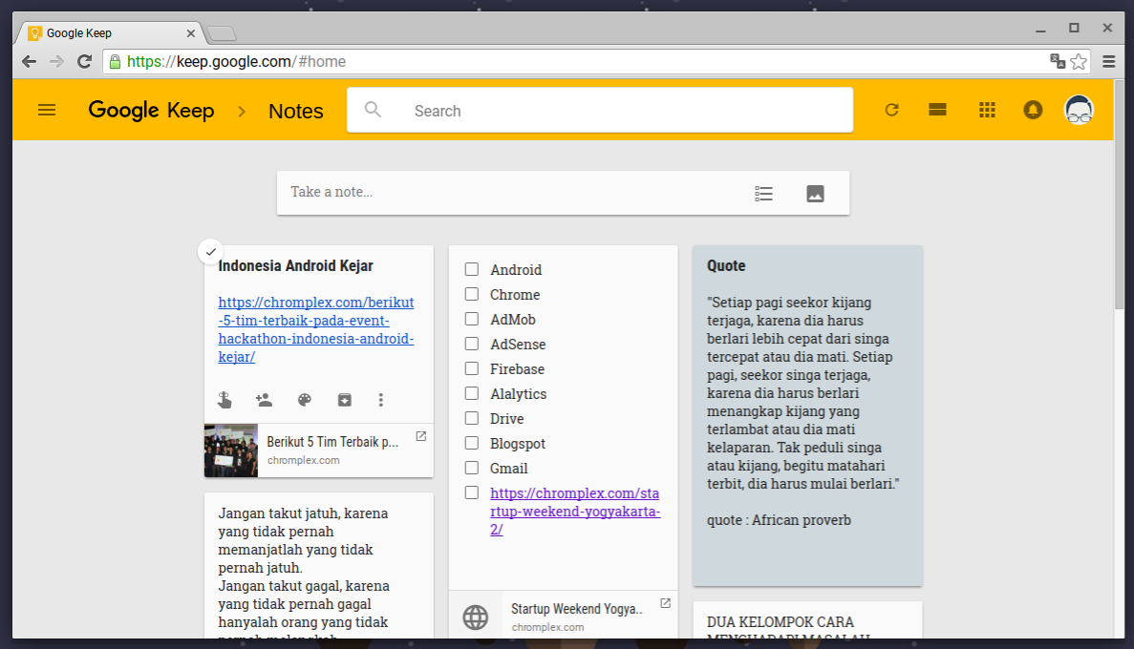
Task: Open the Startup Weekend Yogya link externally
Action: point(665,603)
